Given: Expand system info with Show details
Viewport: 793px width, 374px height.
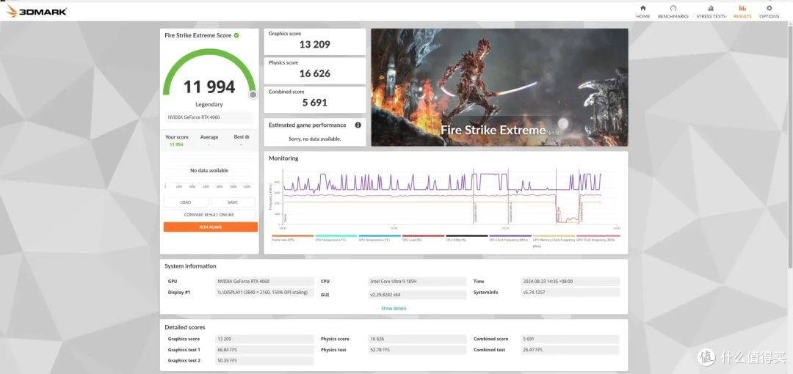Looking at the screenshot, I should coord(394,308).
